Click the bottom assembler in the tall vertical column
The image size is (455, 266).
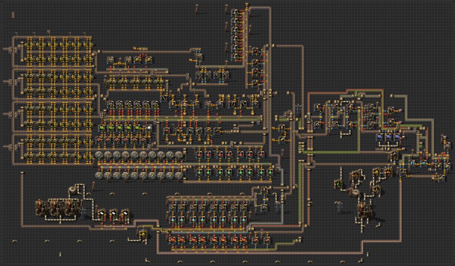point(235,56)
